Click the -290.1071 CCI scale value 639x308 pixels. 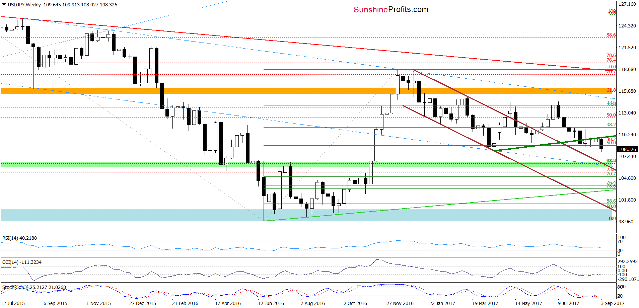pos(628,279)
